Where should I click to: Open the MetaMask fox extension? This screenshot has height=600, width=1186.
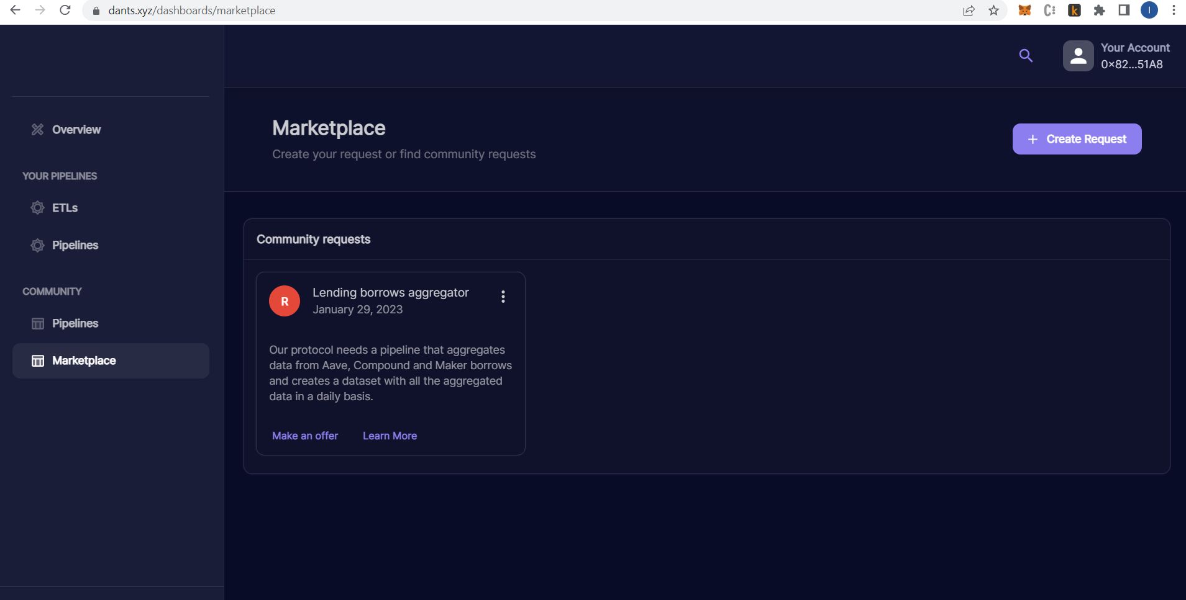[x=1025, y=11]
